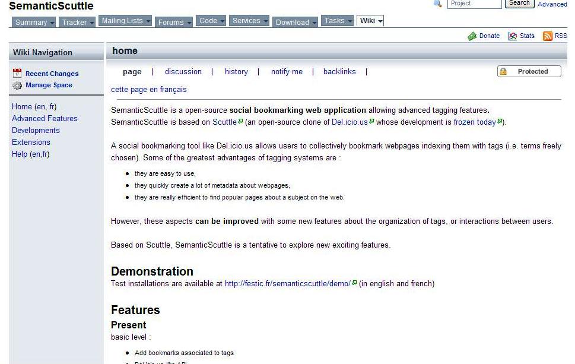
Task: Expand the Wiki tab dropdown arrow
Action: pos(380,21)
